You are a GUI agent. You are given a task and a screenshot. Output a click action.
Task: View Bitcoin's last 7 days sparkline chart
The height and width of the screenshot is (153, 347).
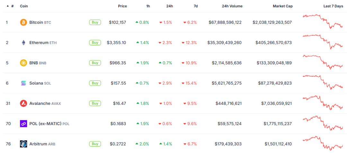click(x=323, y=21)
